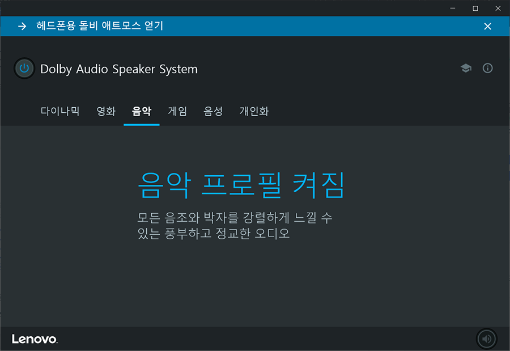510x351 pixels.
Task: Open the 개인화 tab
Action: 254,111
